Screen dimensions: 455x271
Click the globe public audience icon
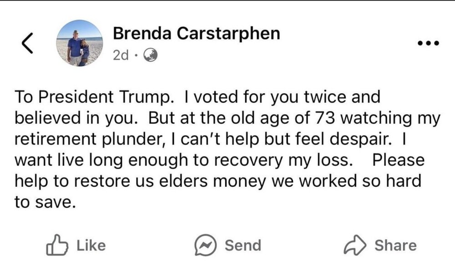coord(150,55)
